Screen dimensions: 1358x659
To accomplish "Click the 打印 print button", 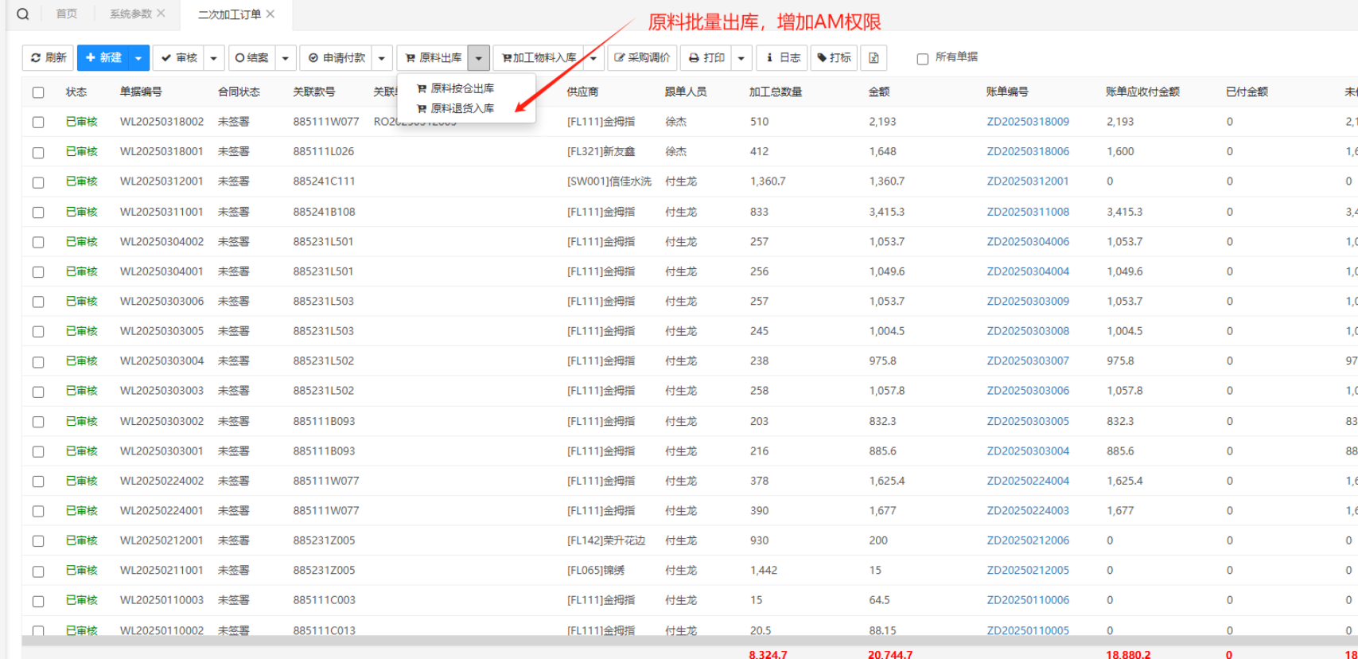I will 706,58.
